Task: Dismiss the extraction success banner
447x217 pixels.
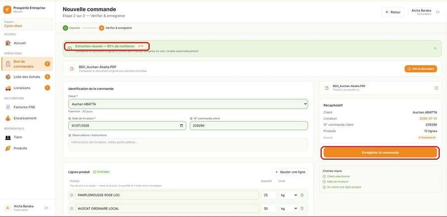Action: coord(435,49)
